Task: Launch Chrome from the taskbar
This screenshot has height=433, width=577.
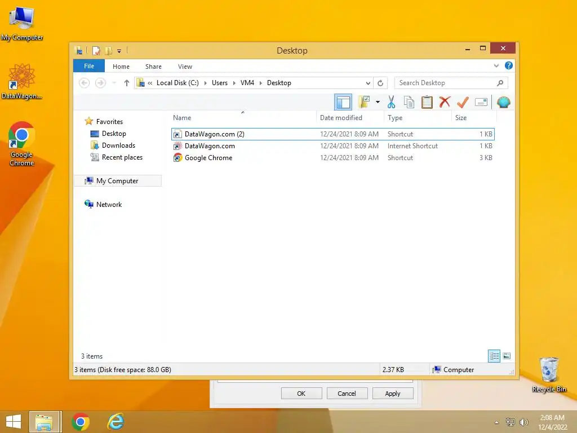Action: tap(80, 422)
